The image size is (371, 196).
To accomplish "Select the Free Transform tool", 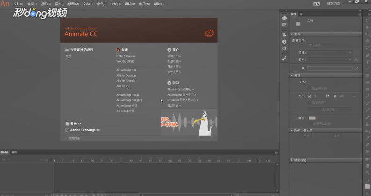I will pyautogui.click(x=367, y=34).
